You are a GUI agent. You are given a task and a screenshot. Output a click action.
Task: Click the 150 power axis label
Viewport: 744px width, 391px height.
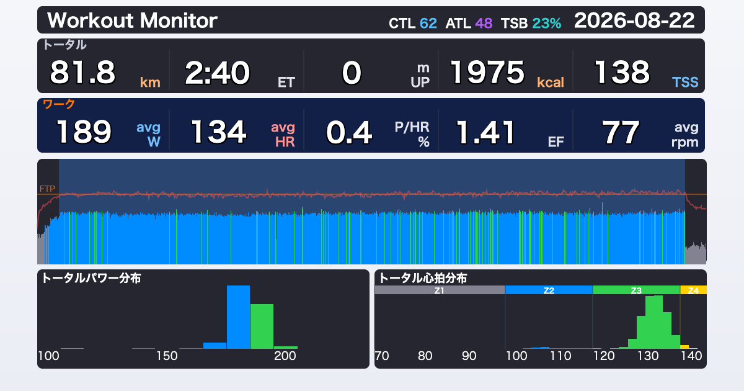[x=167, y=356]
